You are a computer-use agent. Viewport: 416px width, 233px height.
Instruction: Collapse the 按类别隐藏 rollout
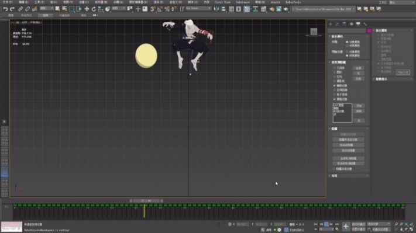(x=339, y=62)
